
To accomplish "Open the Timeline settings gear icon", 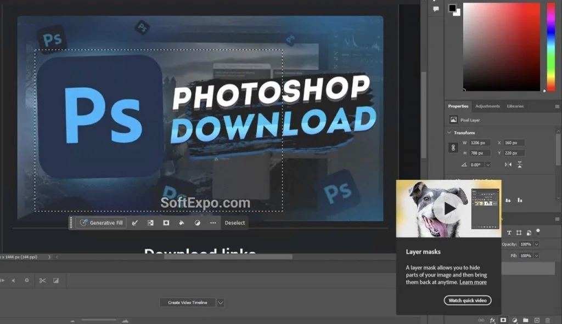I will pos(26,280).
